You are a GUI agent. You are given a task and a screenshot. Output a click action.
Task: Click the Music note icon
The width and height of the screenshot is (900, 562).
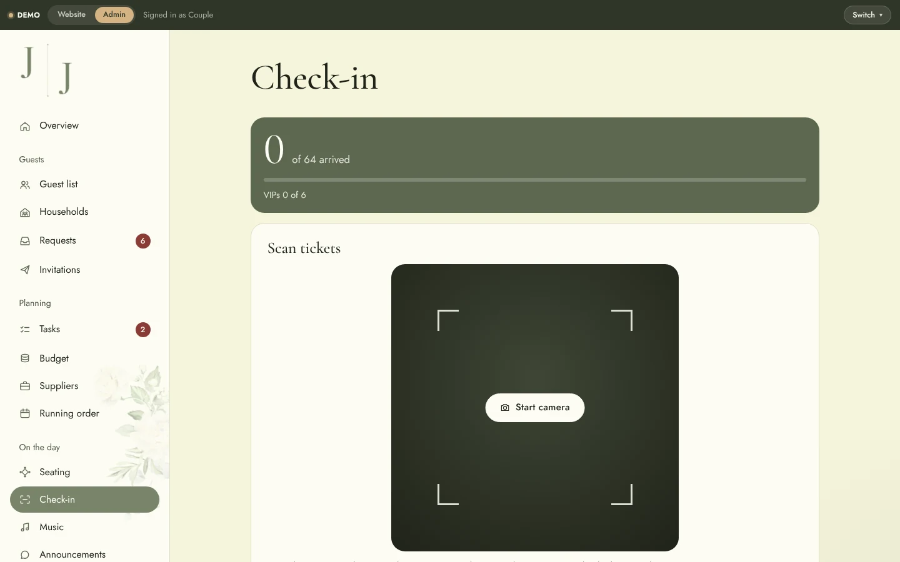click(25, 527)
